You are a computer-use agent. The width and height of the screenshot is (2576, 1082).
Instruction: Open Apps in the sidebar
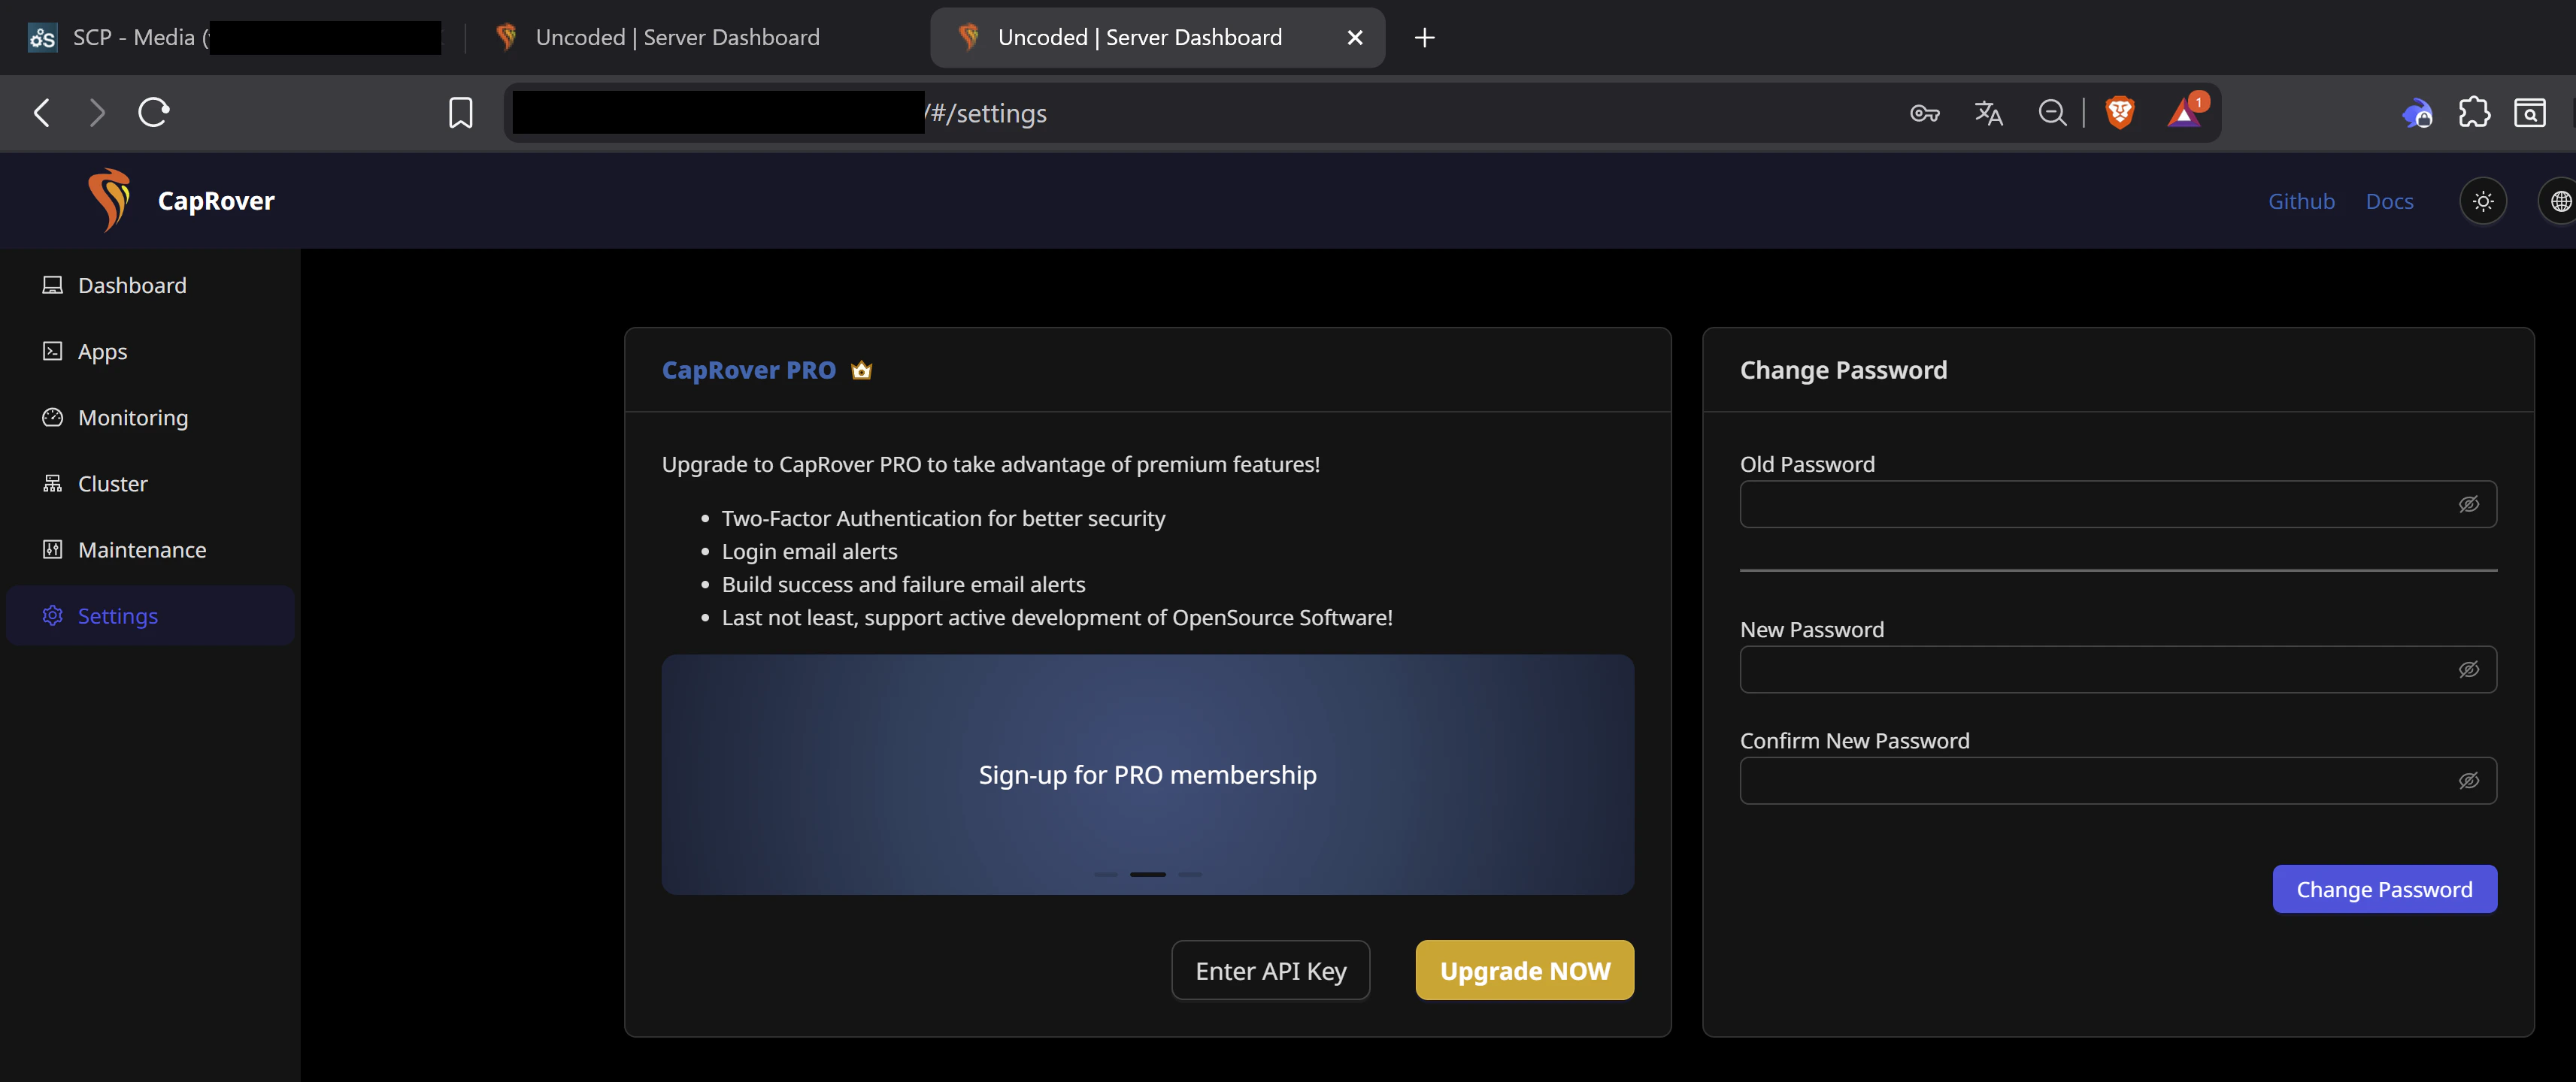150,352
